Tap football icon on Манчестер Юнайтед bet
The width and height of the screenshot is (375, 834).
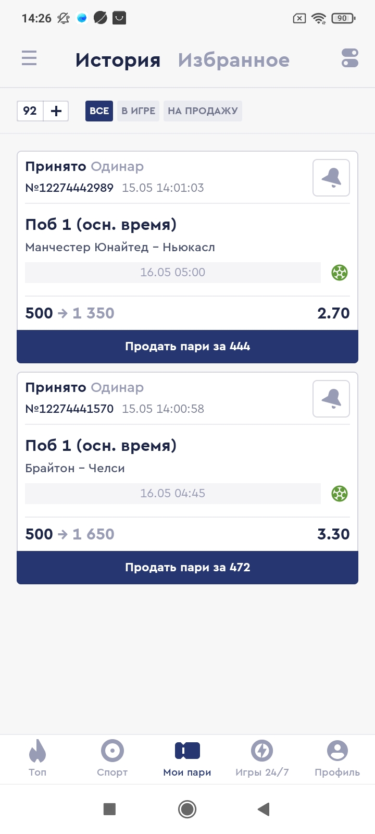(340, 273)
